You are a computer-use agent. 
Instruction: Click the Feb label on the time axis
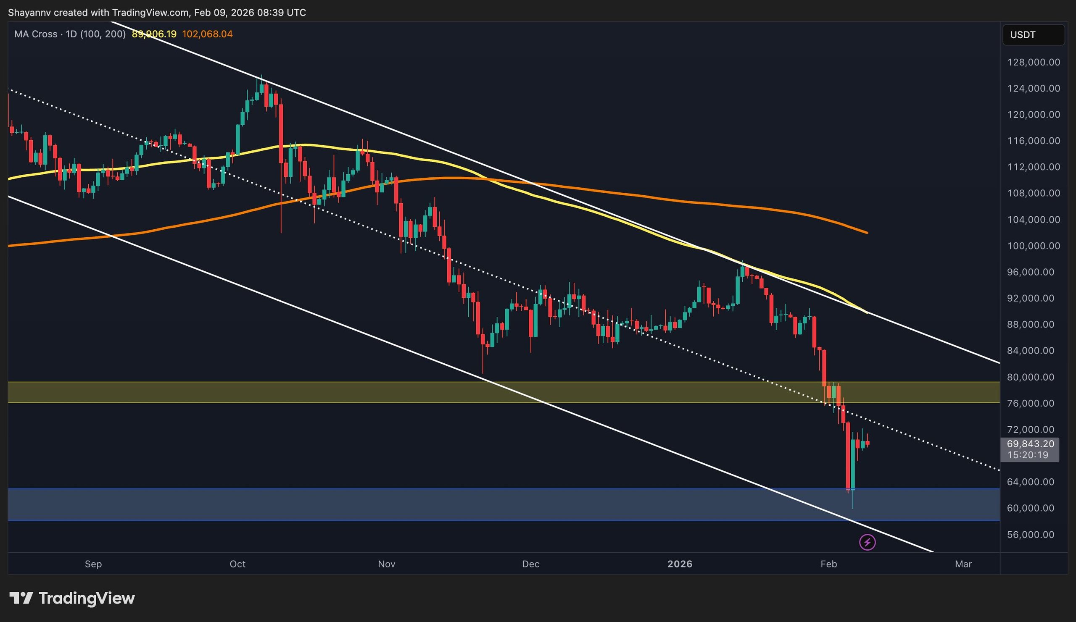(830, 564)
